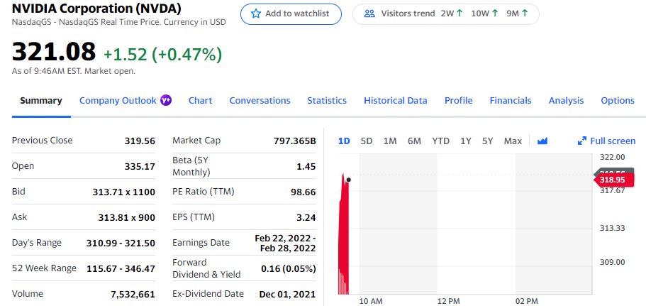Image resolution: width=646 pixels, height=306 pixels.
Task: Switch chart type with the mountain chart icon
Action: pos(542,141)
